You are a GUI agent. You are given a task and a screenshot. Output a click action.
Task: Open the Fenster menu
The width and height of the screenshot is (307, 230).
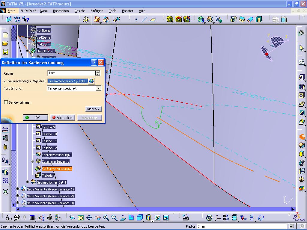(127, 11)
